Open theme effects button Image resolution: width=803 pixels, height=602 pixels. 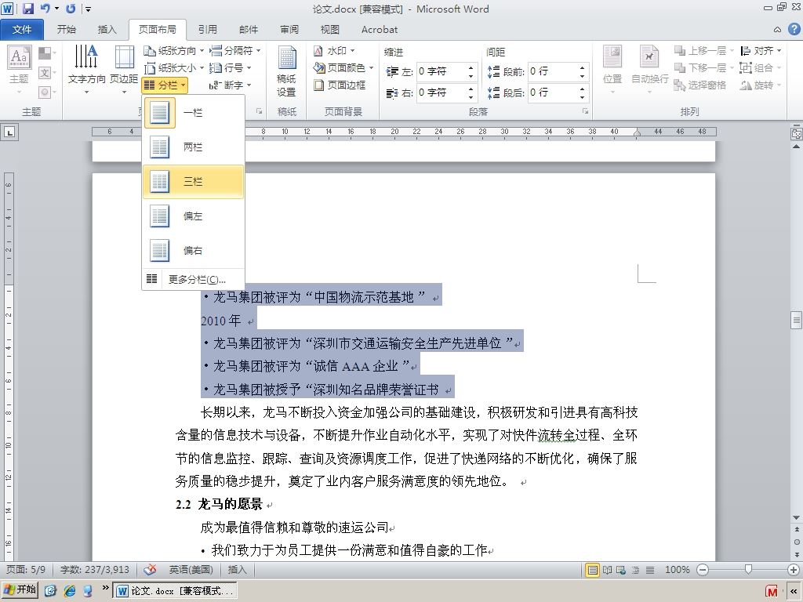46,92
